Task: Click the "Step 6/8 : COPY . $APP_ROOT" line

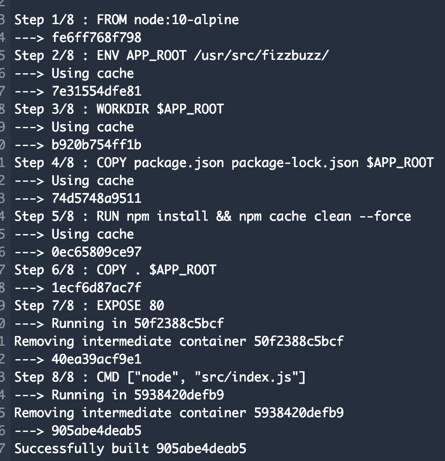Action: pyautogui.click(x=115, y=270)
